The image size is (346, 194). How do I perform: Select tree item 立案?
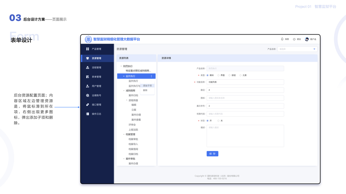[134, 110]
